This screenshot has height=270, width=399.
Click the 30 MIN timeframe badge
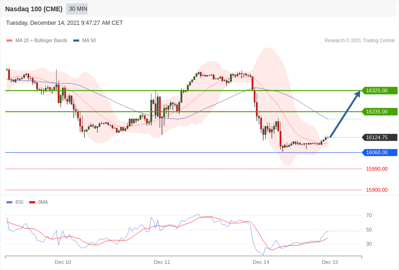(x=77, y=9)
